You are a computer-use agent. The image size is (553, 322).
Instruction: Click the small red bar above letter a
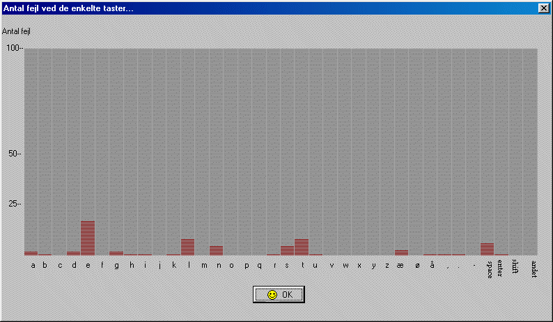pos(31,253)
